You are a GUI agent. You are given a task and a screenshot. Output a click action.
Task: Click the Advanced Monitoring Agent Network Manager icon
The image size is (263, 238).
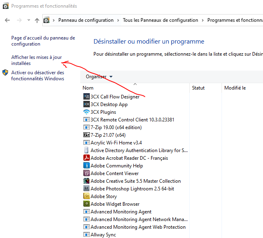[86, 219]
